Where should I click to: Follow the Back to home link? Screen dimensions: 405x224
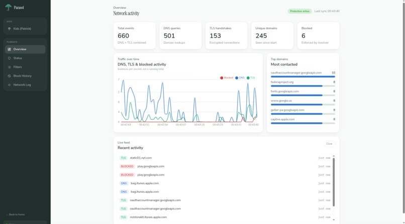coord(16,214)
